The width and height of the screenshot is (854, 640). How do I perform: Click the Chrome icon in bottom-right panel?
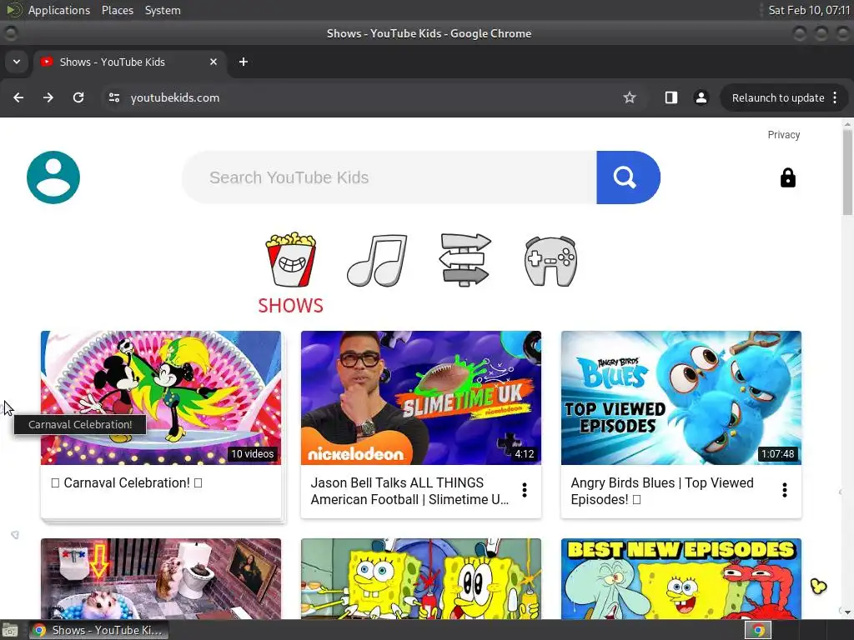click(x=758, y=630)
